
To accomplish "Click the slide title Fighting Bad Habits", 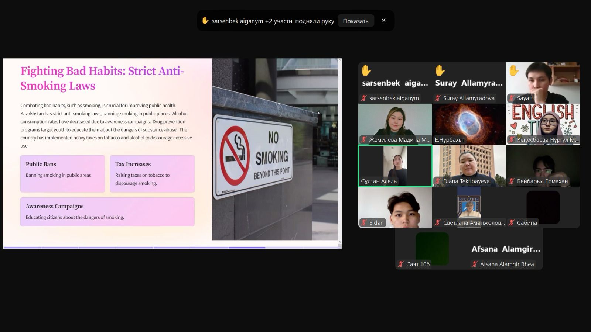I will [x=102, y=78].
